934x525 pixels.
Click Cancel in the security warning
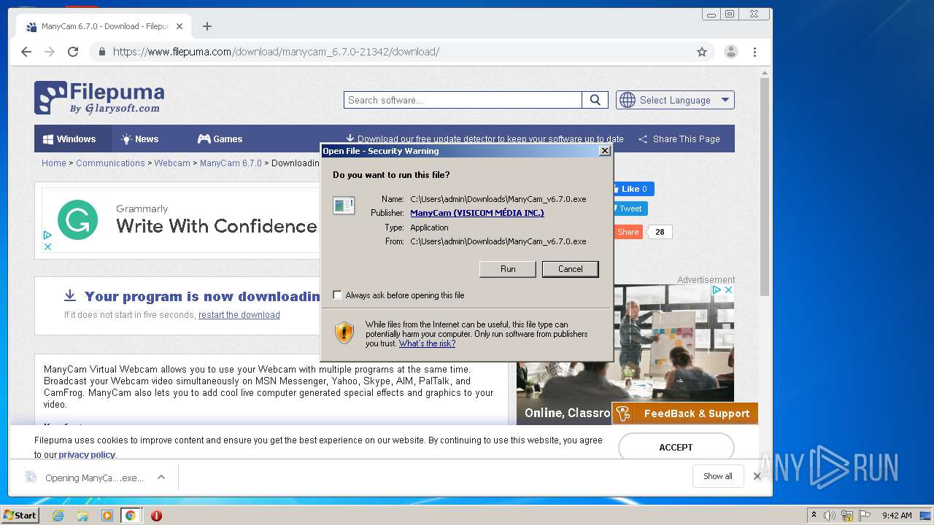[571, 269]
